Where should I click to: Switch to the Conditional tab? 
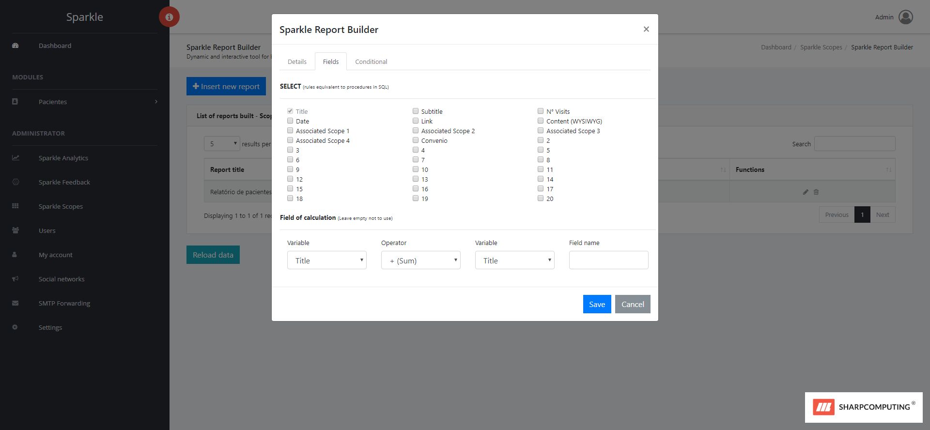tap(371, 61)
